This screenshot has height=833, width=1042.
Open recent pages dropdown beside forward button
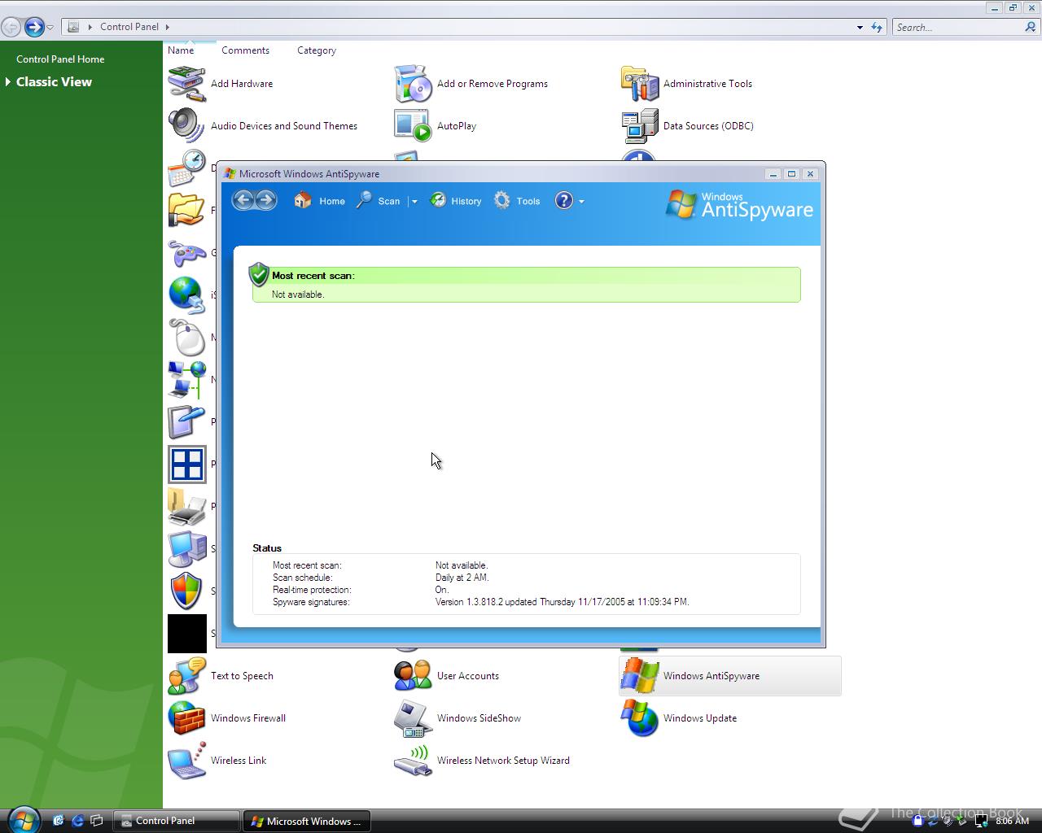(x=50, y=28)
